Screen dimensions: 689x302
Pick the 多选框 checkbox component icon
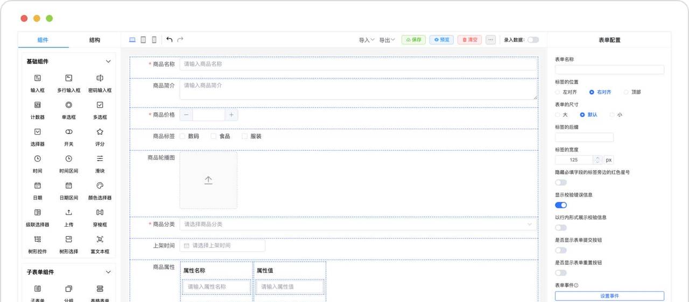pos(100,105)
